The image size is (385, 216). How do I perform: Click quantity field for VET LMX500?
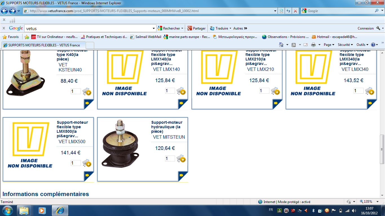(x=76, y=163)
